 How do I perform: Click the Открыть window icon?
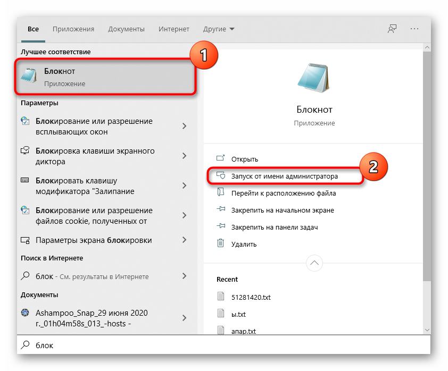click(221, 157)
